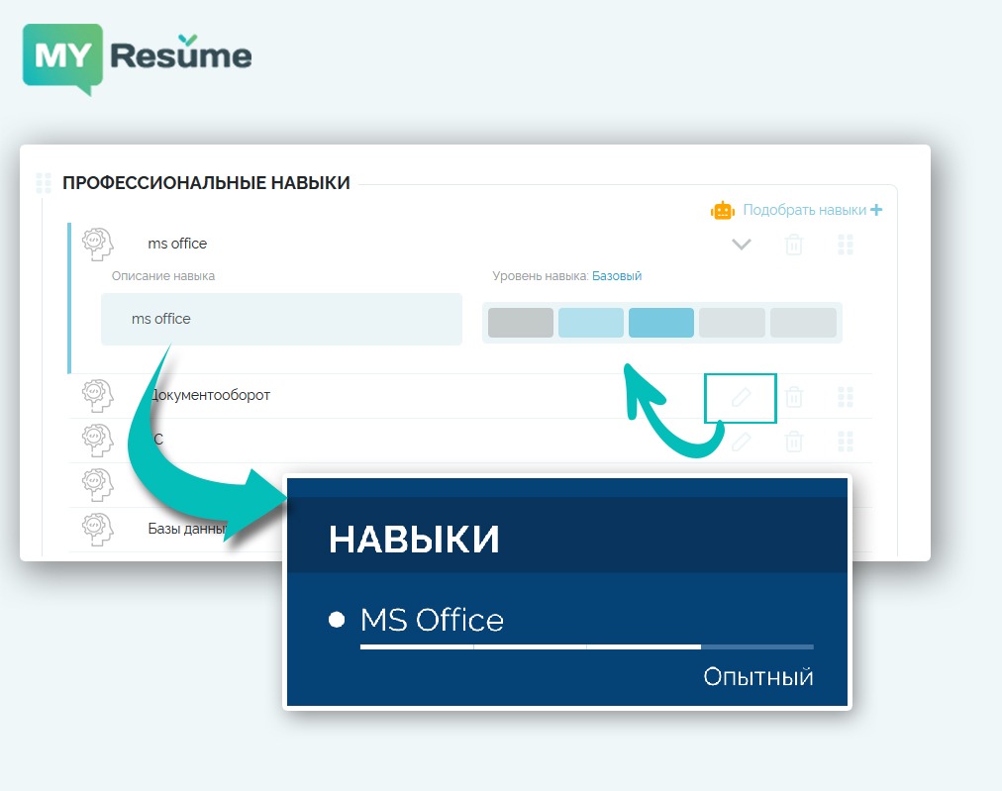
Task: Delete the ms office skill with trash icon
Action: (x=793, y=245)
